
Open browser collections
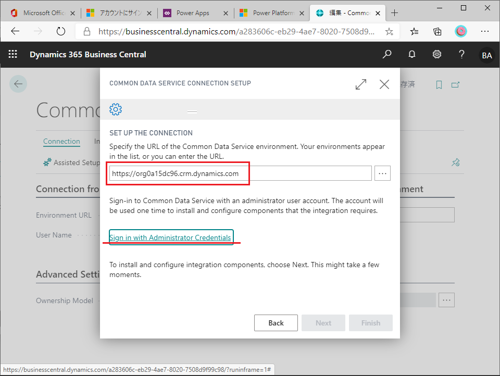(438, 31)
